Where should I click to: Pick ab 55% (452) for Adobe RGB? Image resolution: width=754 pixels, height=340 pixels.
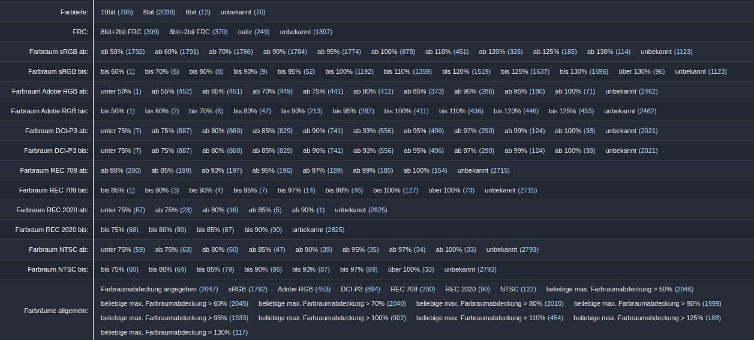[171, 91]
